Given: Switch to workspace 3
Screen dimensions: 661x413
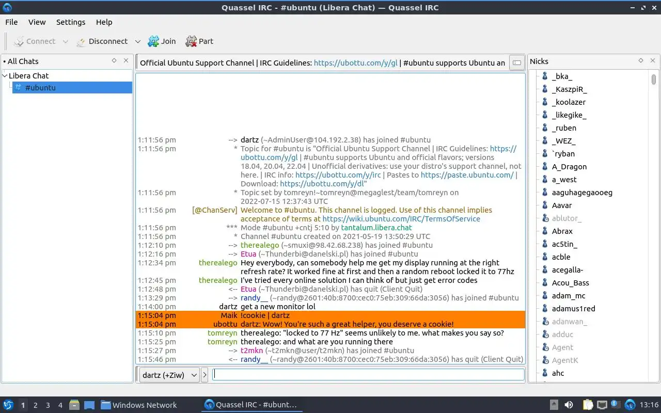Looking at the screenshot, I should pos(48,405).
